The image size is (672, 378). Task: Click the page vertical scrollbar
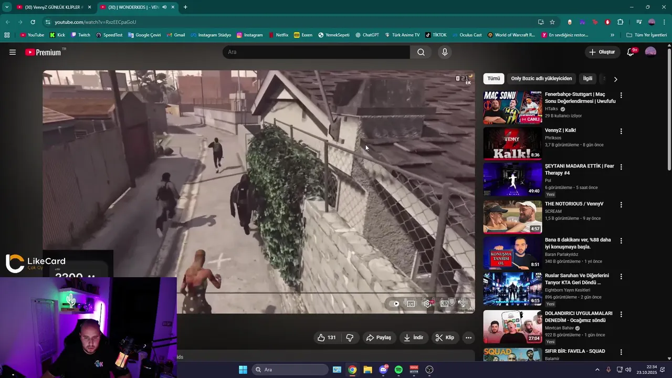point(669,109)
